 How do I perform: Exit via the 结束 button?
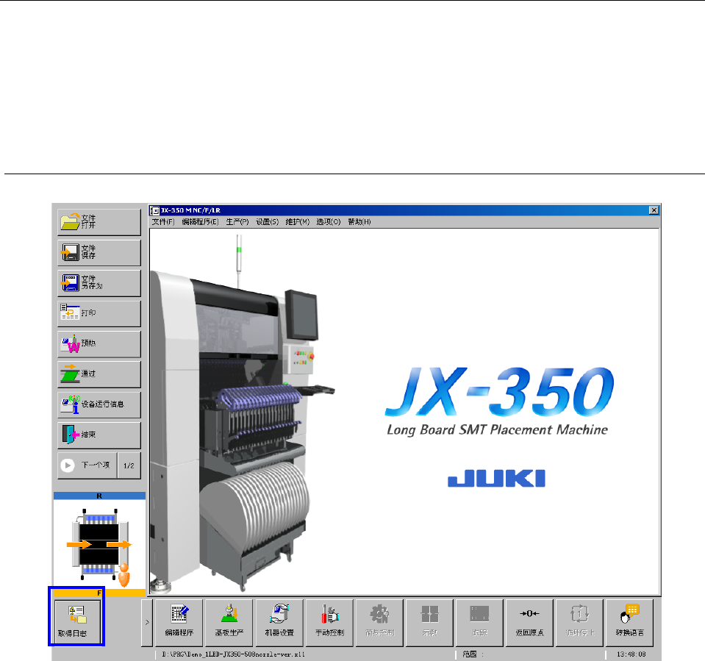pos(99,435)
